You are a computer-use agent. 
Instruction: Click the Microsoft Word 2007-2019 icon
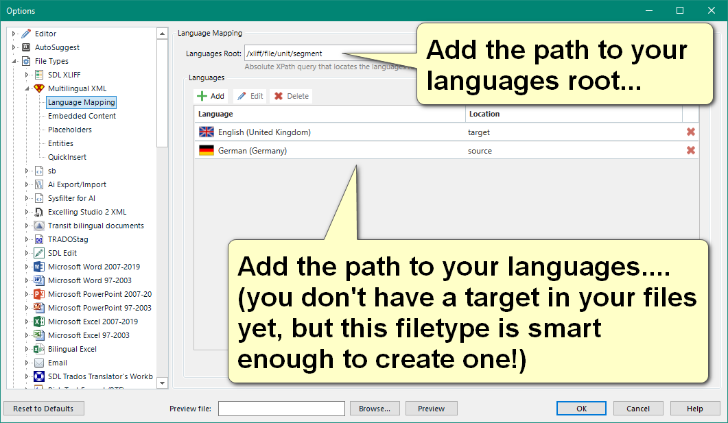coord(40,267)
